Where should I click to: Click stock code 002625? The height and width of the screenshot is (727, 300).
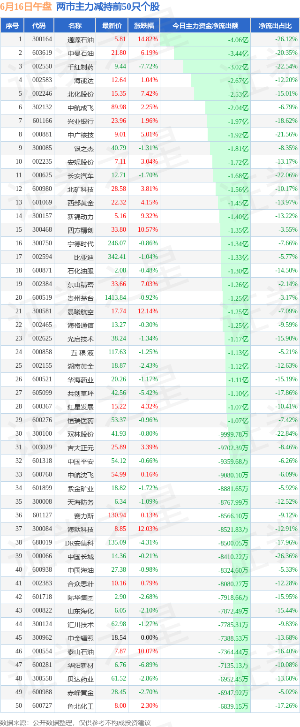42,339
